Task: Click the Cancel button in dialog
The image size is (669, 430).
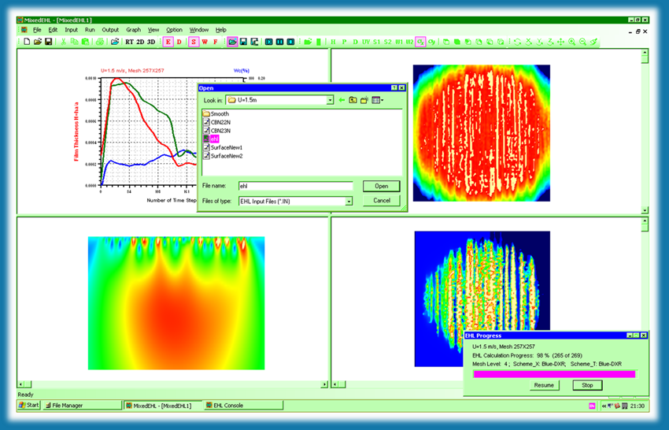Action: pyautogui.click(x=382, y=200)
